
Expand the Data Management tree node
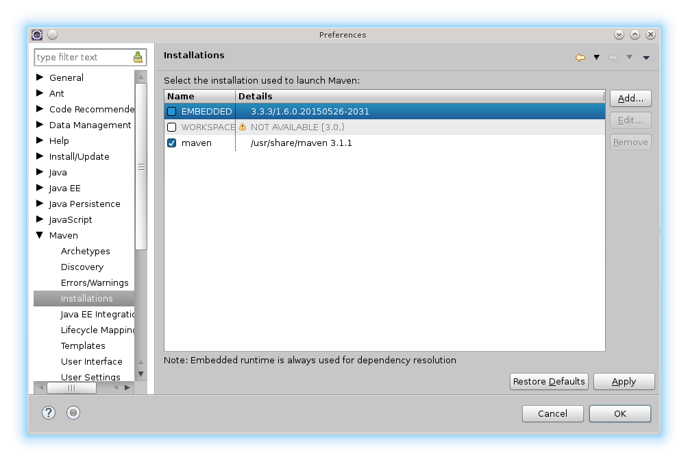click(x=40, y=125)
